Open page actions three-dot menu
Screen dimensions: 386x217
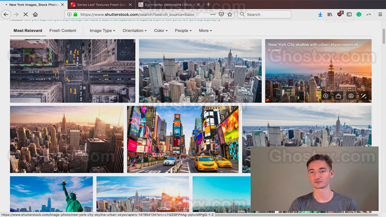tap(213, 14)
